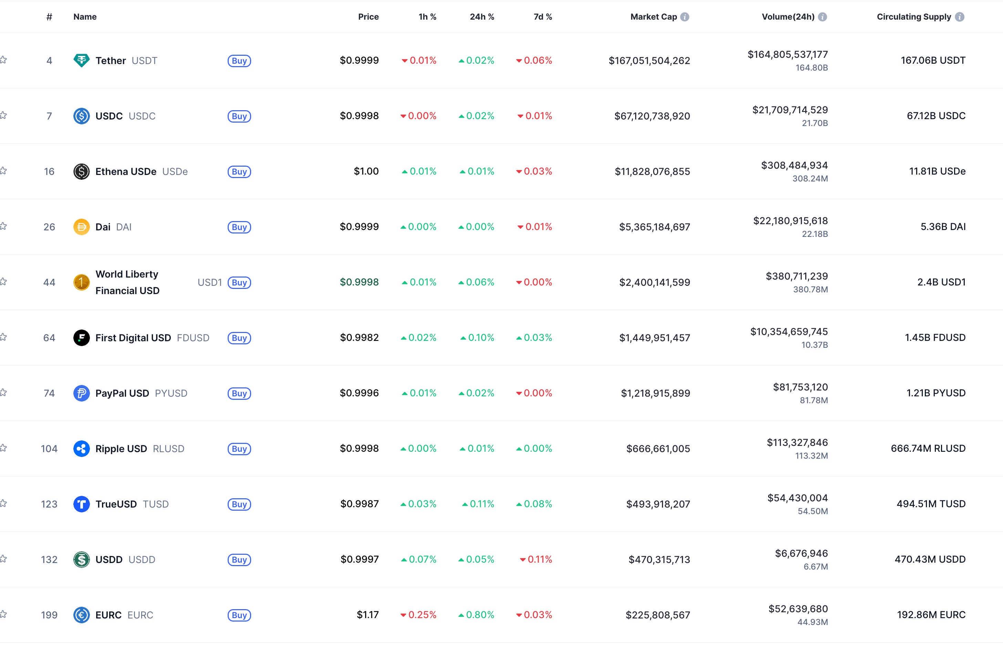Click the Buy button for USDD
This screenshot has width=1003, height=646.
[239, 560]
